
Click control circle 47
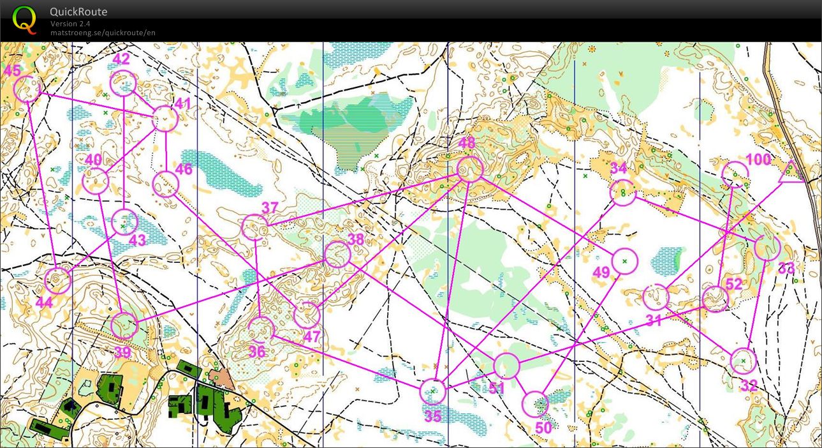click(x=307, y=315)
